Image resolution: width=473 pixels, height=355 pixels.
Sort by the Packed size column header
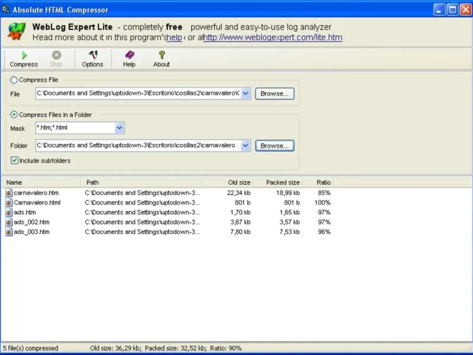(x=278, y=182)
